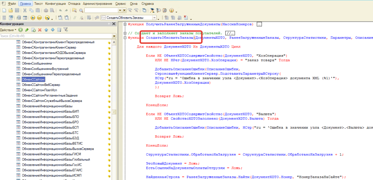Click the green Add button in Configuration panel
Screen dimensions: 373x180
[x=21, y=30]
